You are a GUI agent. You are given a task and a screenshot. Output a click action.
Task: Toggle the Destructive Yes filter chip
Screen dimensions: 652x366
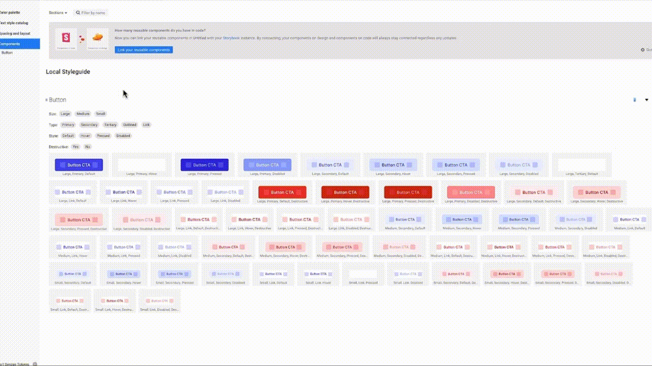75,146
